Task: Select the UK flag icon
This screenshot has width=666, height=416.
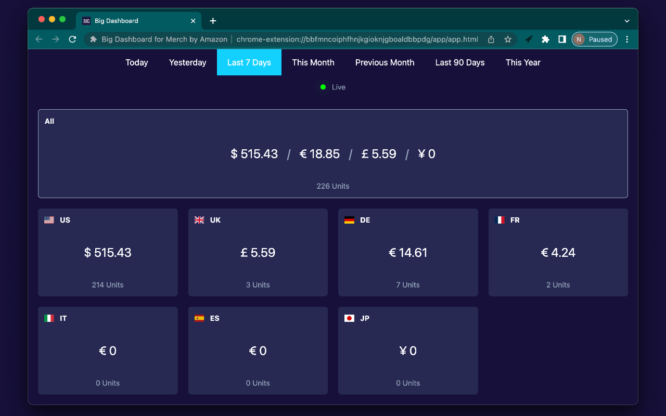Action: pyautogui.click(x=199, y=219)
